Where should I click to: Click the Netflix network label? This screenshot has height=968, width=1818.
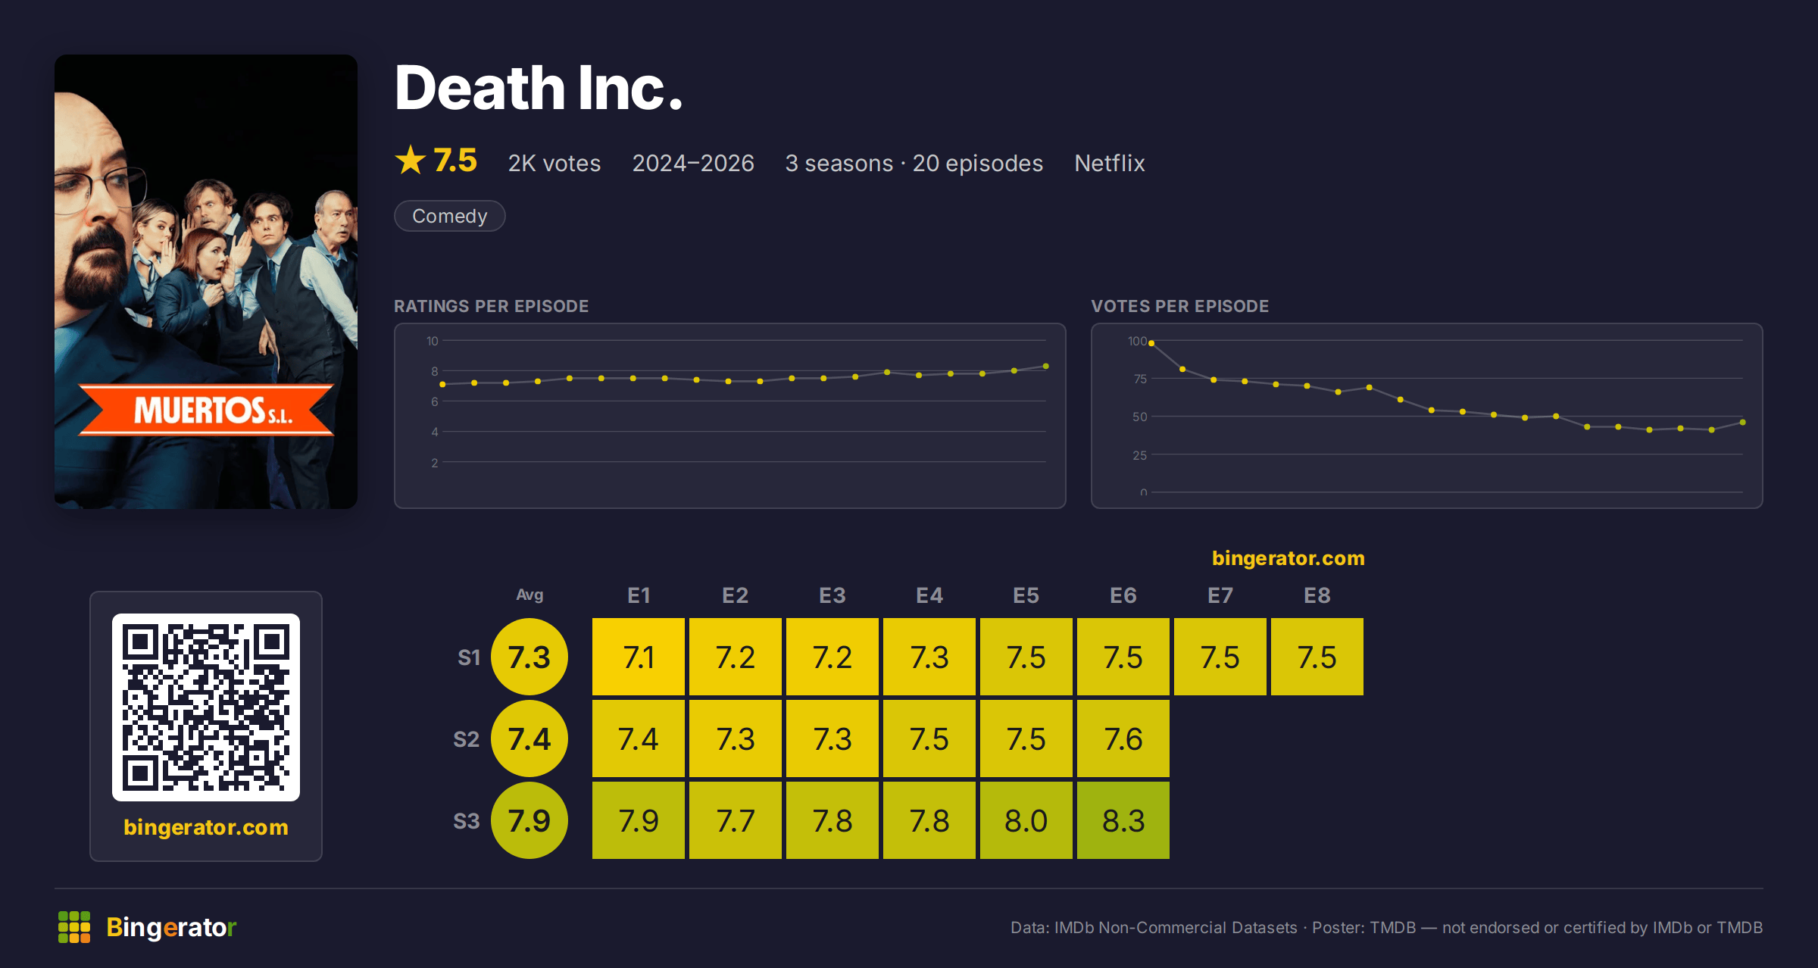coord(1110,163)
